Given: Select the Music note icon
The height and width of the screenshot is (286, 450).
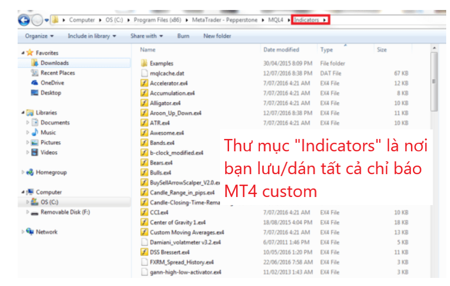Looking at the screenshot, I should pos(35,132).
